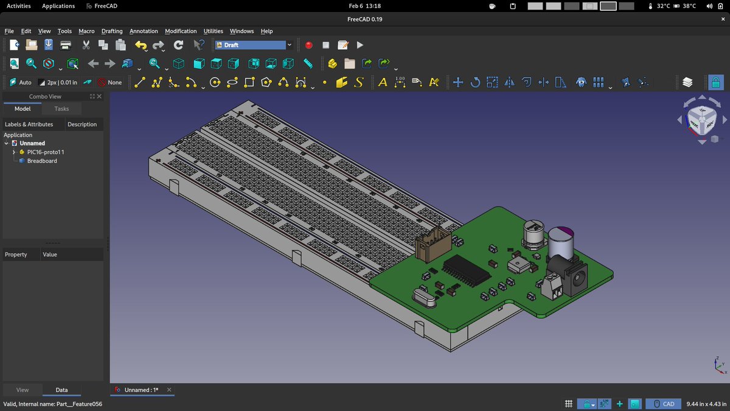Open a file using the folder icon
The image size is (730, 411).
pyautogui.click(x=31, y=44)
